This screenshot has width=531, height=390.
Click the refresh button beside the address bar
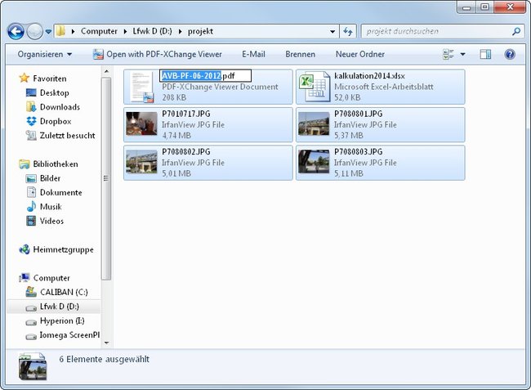click(x=348, y=32)
